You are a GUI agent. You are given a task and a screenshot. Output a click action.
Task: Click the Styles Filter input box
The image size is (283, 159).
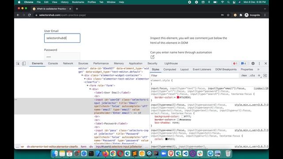tap(195, 76)
